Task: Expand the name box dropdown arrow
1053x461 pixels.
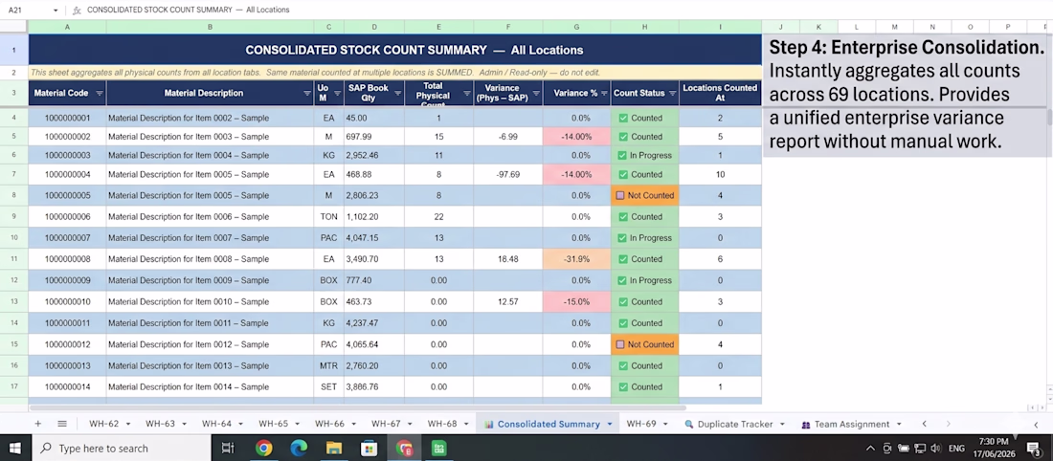Action: coord(56,11)
